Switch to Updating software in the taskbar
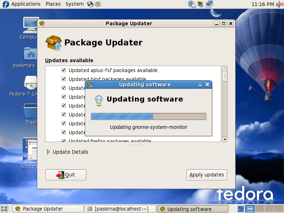 tap(193, 209)
